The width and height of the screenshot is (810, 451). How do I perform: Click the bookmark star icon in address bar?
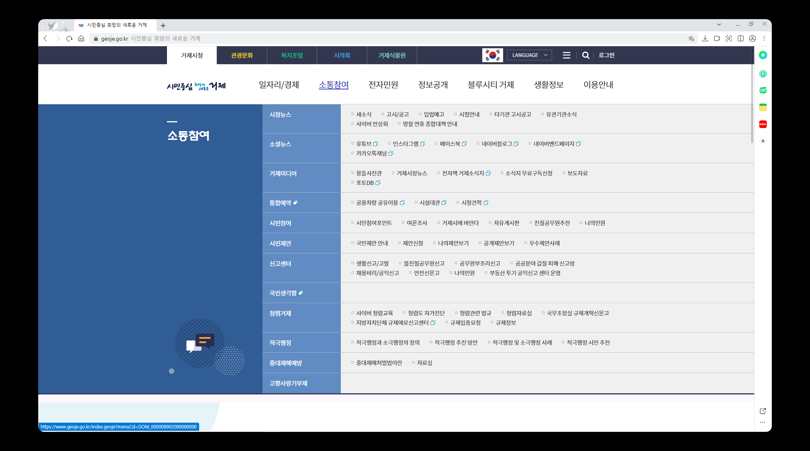tap(691, 39)
